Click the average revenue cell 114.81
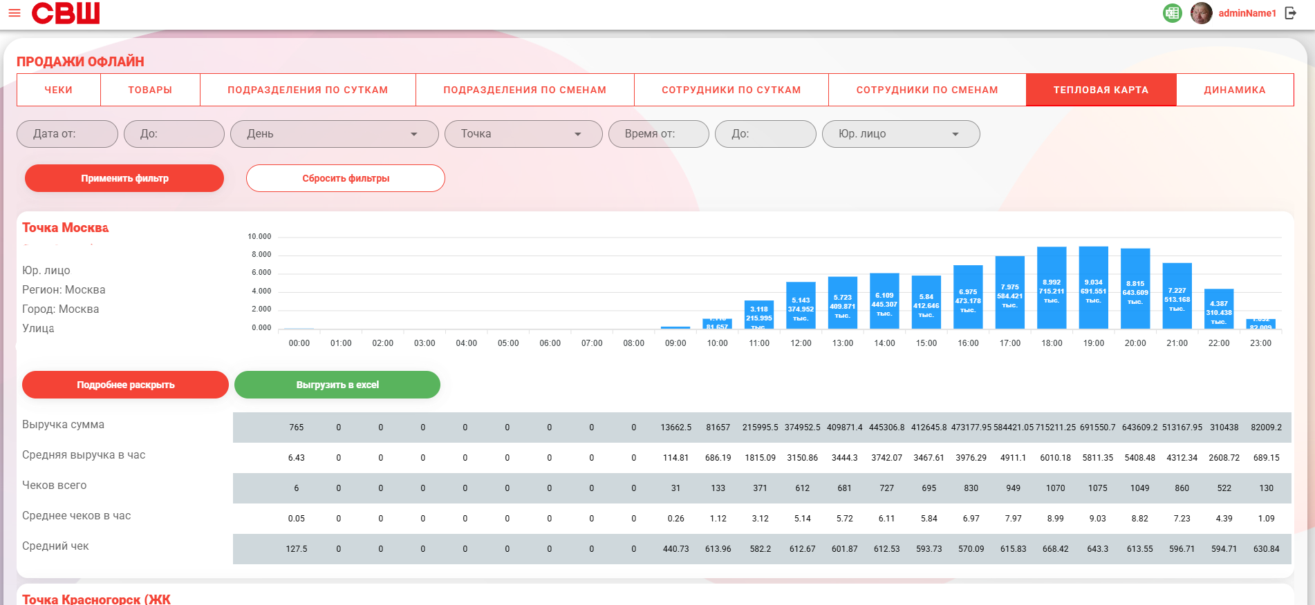The image size is (1315, 605). click(676, 458)
